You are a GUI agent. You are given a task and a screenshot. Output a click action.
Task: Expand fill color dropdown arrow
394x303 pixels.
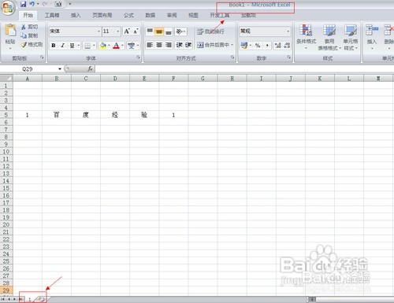click(109, 46)
